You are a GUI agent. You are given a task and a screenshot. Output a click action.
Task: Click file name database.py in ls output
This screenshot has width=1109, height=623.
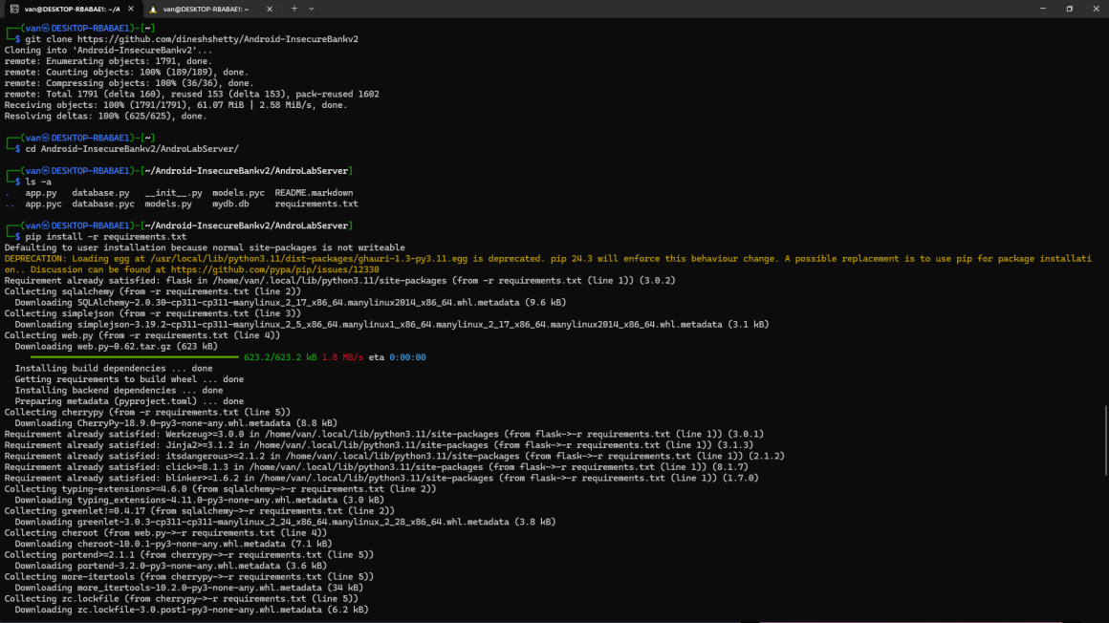tap(100, 192)
